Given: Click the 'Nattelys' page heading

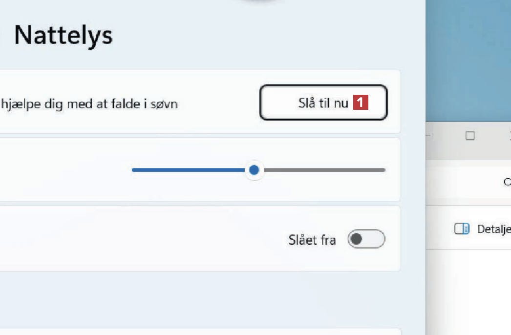Looking at the screenshot, I should click(64, 35).
